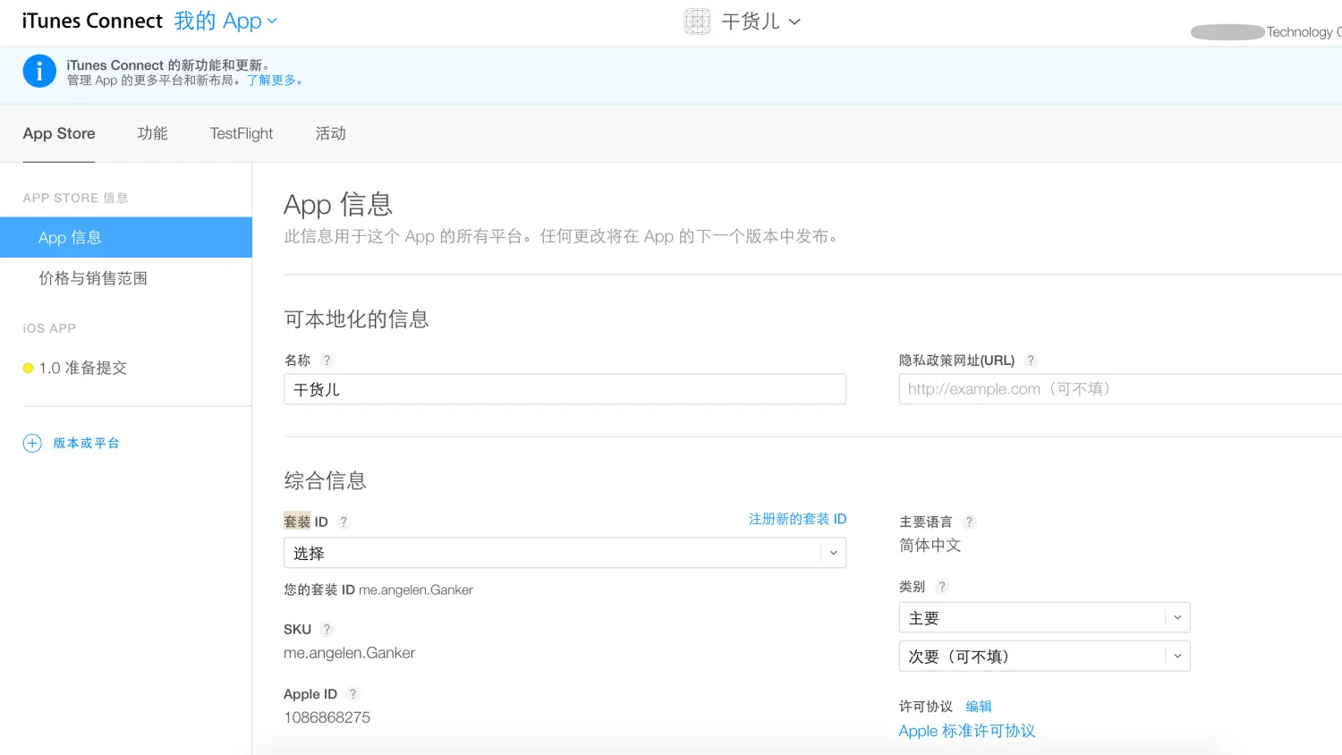This screenshot has width=1342, height=755.
Task: Switch to the App Store tab
Action: point(59,133)
